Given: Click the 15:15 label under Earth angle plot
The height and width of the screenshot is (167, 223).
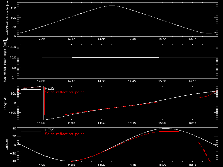Looking at the screenshot, I should (x=193, y=40).
